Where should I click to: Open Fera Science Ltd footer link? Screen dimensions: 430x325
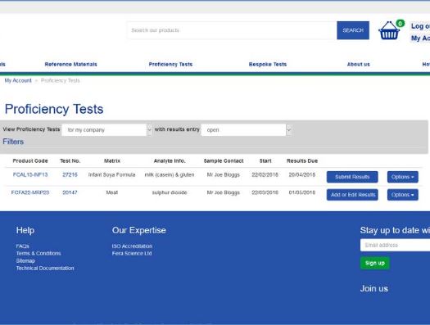pos(132,253)
